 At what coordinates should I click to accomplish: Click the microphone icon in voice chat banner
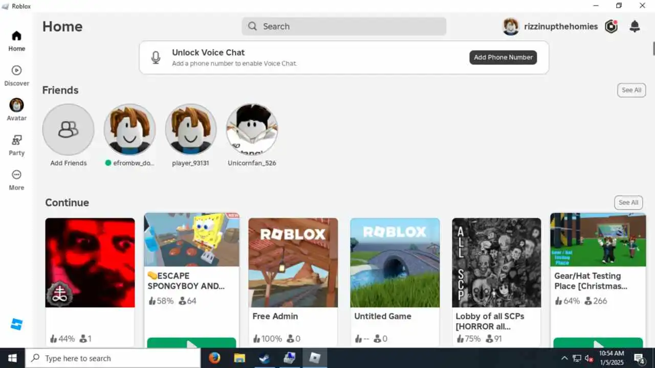point(156,57)
